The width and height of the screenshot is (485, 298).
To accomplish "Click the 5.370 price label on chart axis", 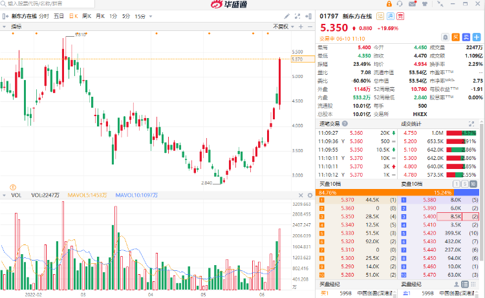I will tap(303, 59).
